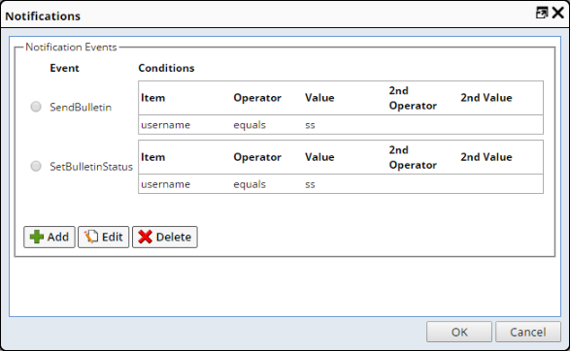Screen dimensions: 570x351
Task: Click 2nd Value header in second table
Action: [486, 157]
